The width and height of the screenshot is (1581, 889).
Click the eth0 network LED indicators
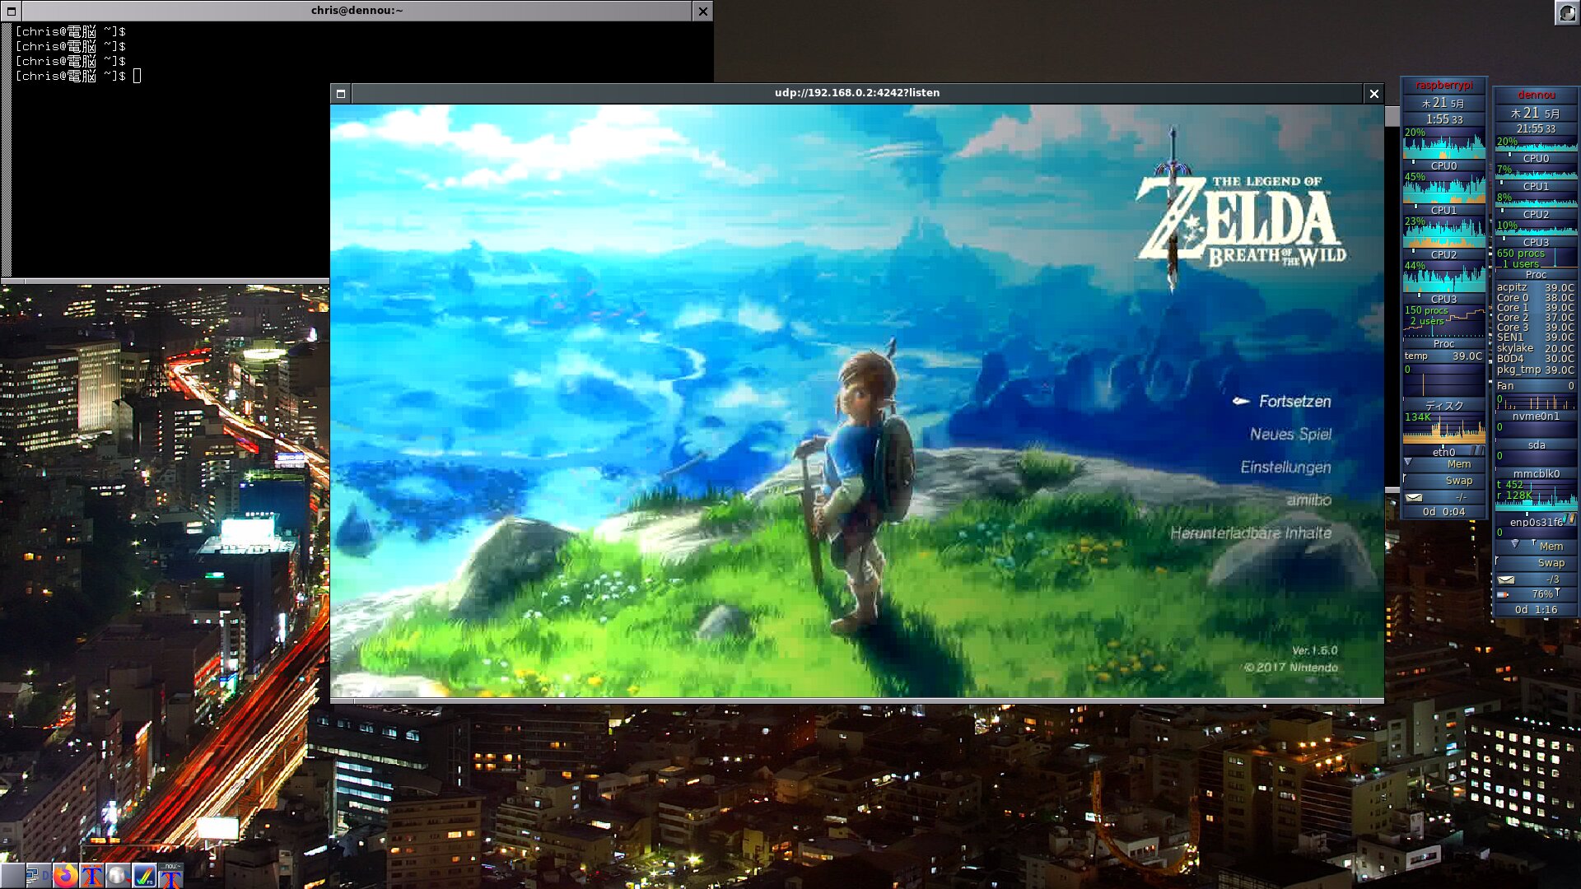click(x=1479, y=451)
